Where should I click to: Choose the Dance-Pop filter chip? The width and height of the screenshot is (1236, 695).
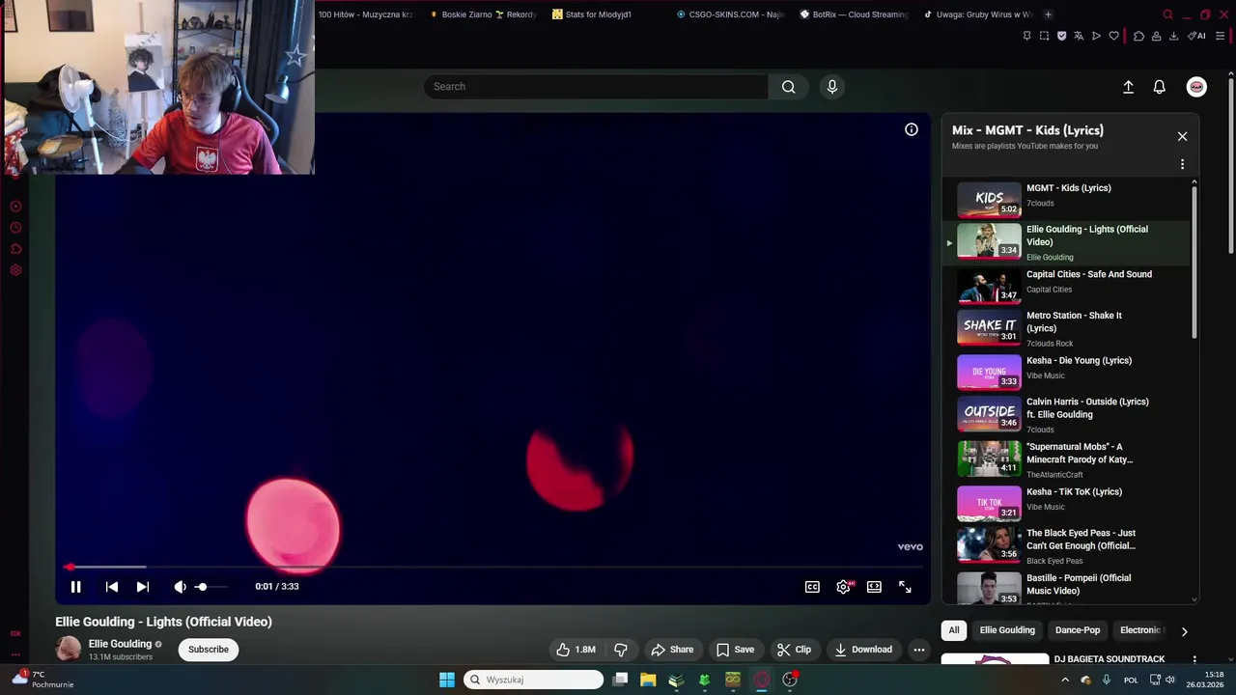[1078, 630]
